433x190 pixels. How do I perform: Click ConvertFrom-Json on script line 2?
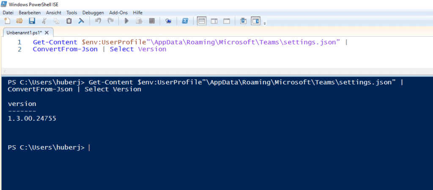pos(65,49)
